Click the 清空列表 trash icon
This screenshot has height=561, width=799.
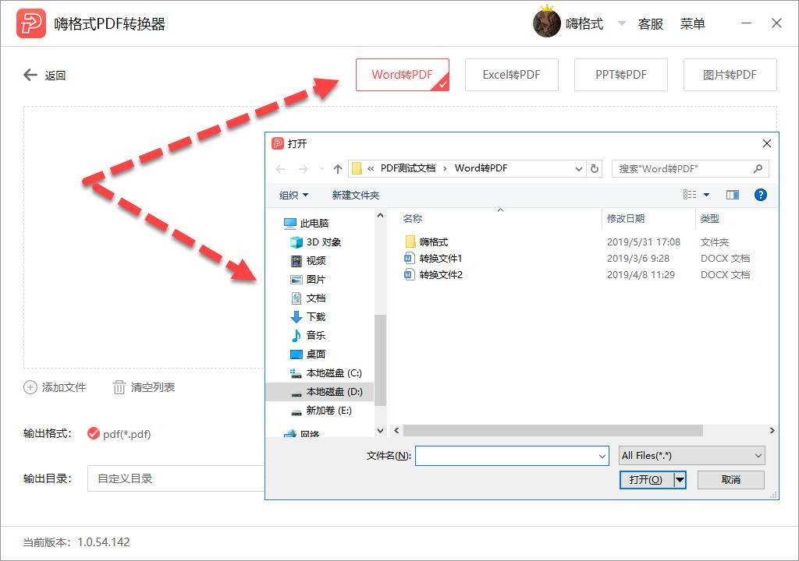click(x=119, y=387)
